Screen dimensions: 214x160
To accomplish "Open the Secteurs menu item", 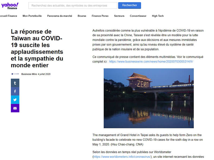I will coord(119,16).
